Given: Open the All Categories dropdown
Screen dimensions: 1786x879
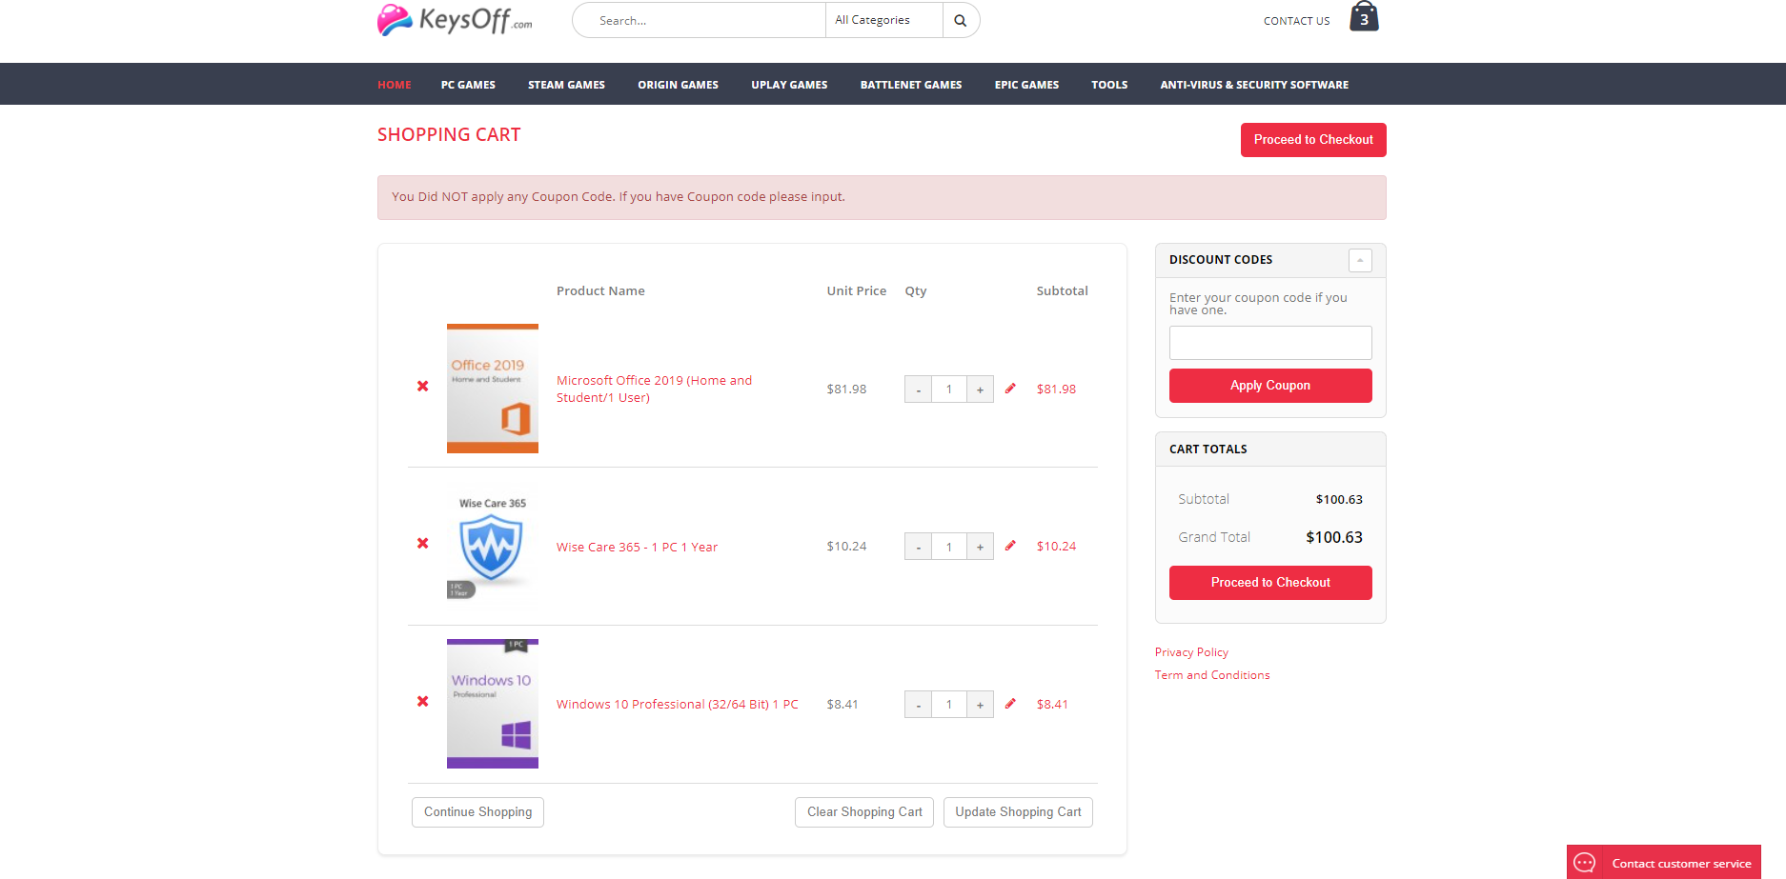Looking at the screenshot, I should (x=883, y=20).
